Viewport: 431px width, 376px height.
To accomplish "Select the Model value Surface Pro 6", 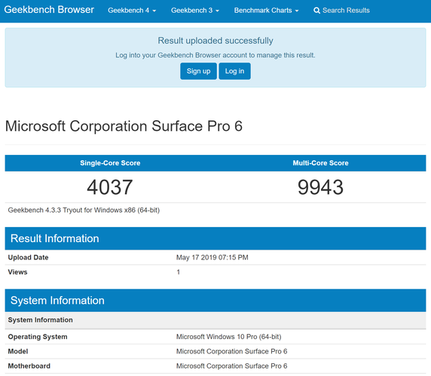I will click(x=232, y=351).
